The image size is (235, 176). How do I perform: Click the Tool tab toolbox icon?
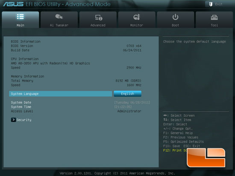coord(214,17)
